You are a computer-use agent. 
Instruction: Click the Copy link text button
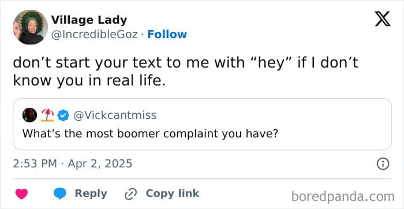173,193
